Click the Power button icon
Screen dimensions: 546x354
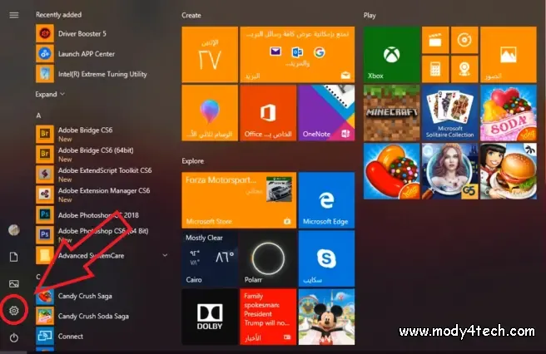point(14,337)
